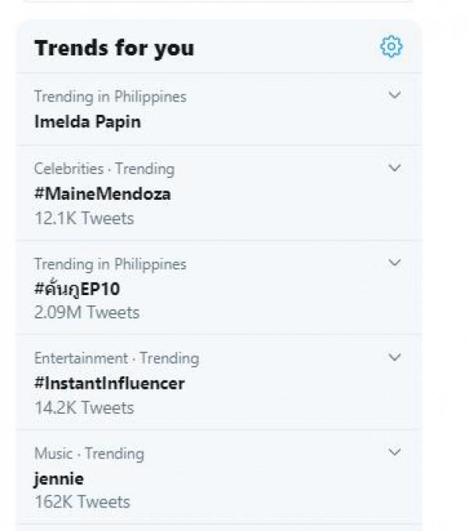Click "Trending in Philippines" above Imelda Papin
Image resolution: width=469 pixels, height=531 pixels.
pyautogui.click(x=110, y=97)
